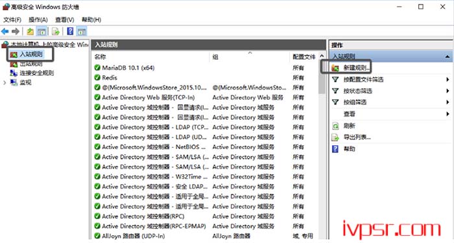Click the Forward arrow toolbar icon
454x243 pixels.
tap(16, 31)
